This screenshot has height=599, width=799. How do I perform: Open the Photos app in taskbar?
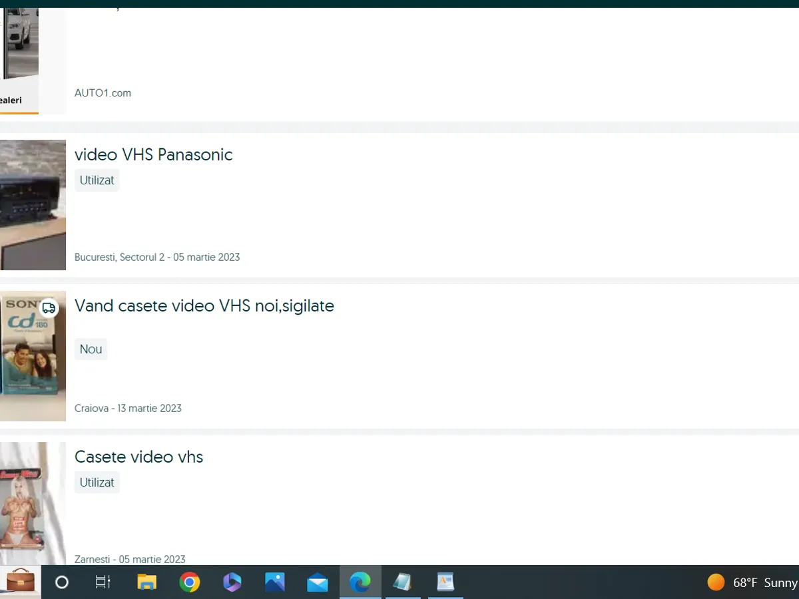pyautogui.click(x=275, y=582)
